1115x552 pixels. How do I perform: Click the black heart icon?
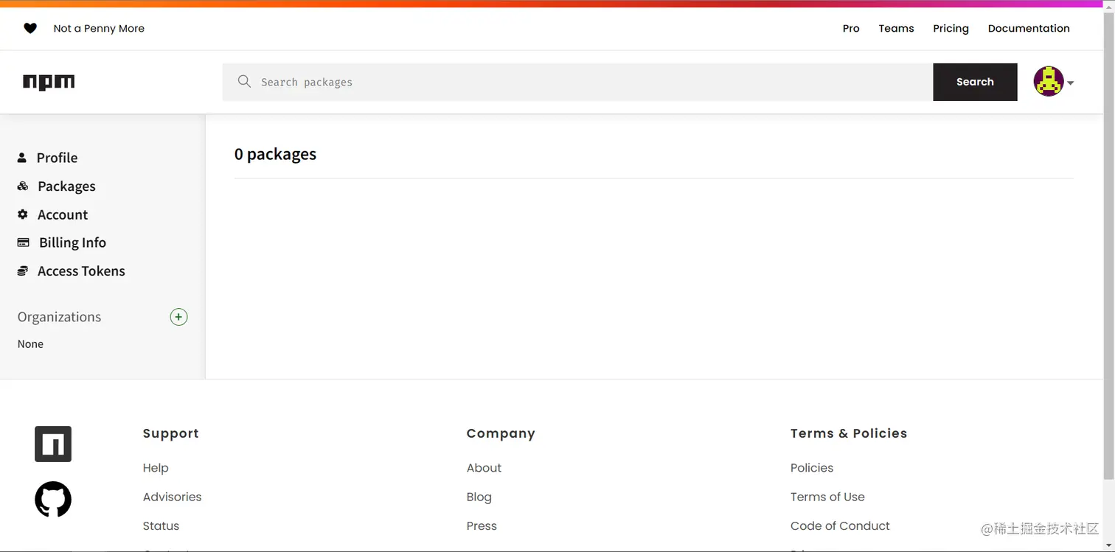[x=30, y=28]
